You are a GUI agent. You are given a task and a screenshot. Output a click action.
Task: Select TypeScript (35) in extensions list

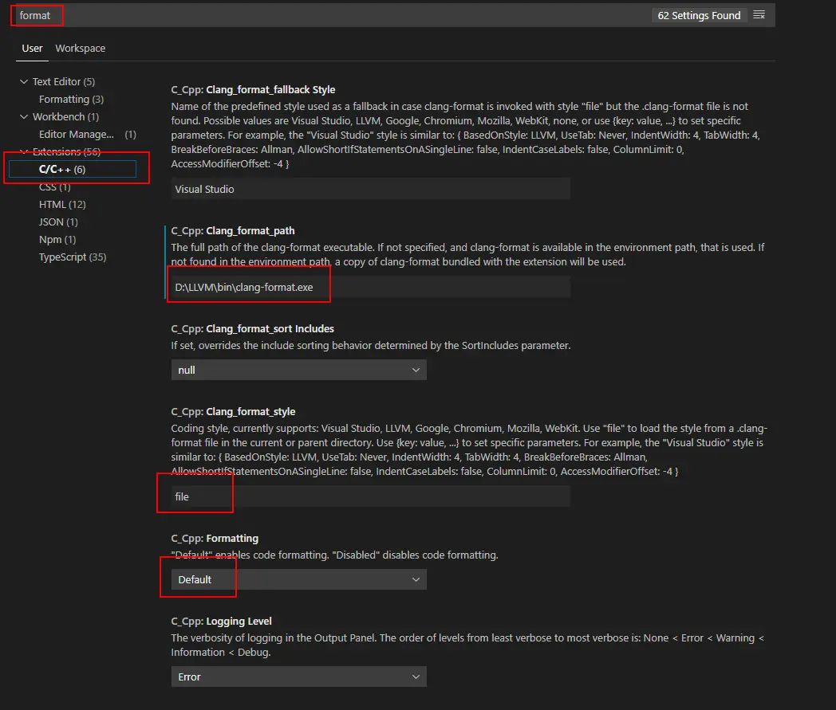73,257
